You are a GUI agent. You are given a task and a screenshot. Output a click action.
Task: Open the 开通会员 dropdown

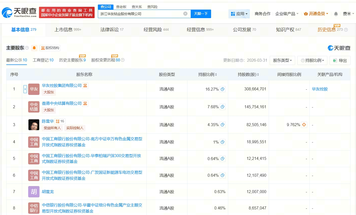click(x=316, y=14)
